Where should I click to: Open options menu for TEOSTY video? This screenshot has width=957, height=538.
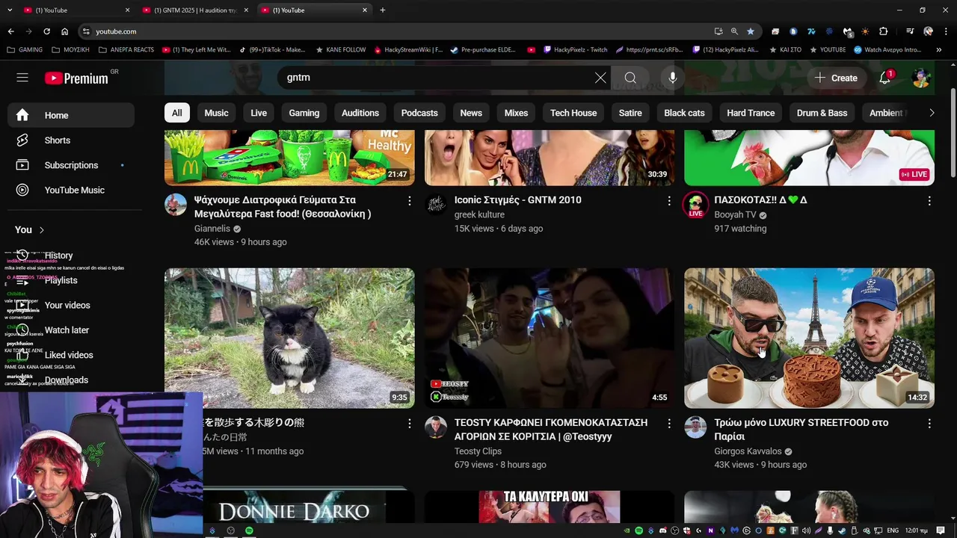669,424
